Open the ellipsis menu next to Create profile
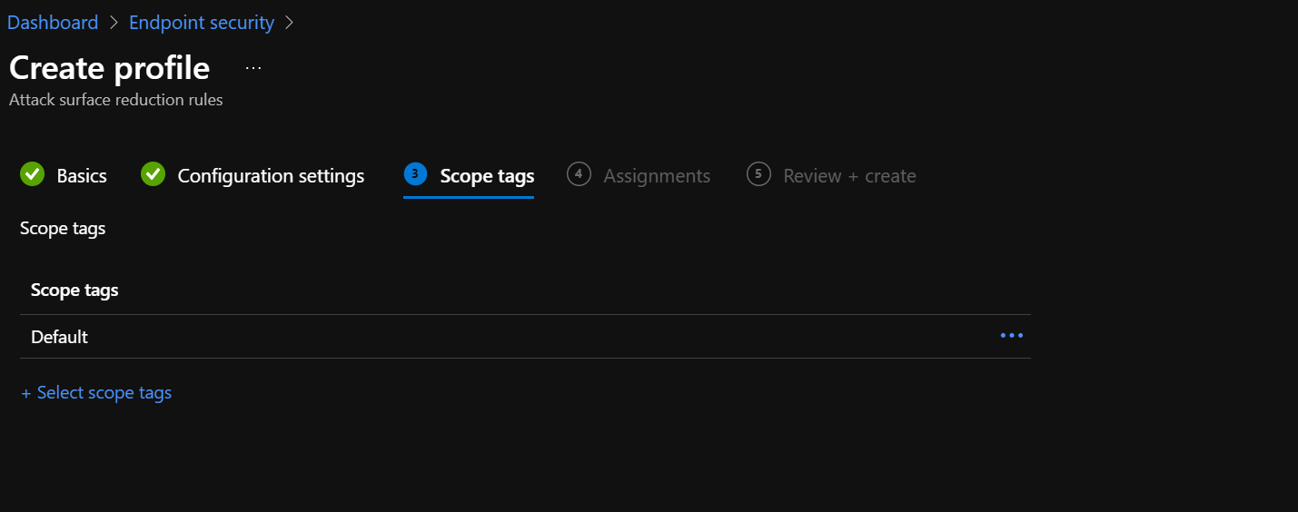The image size is (1298, 512). [253, 68]
